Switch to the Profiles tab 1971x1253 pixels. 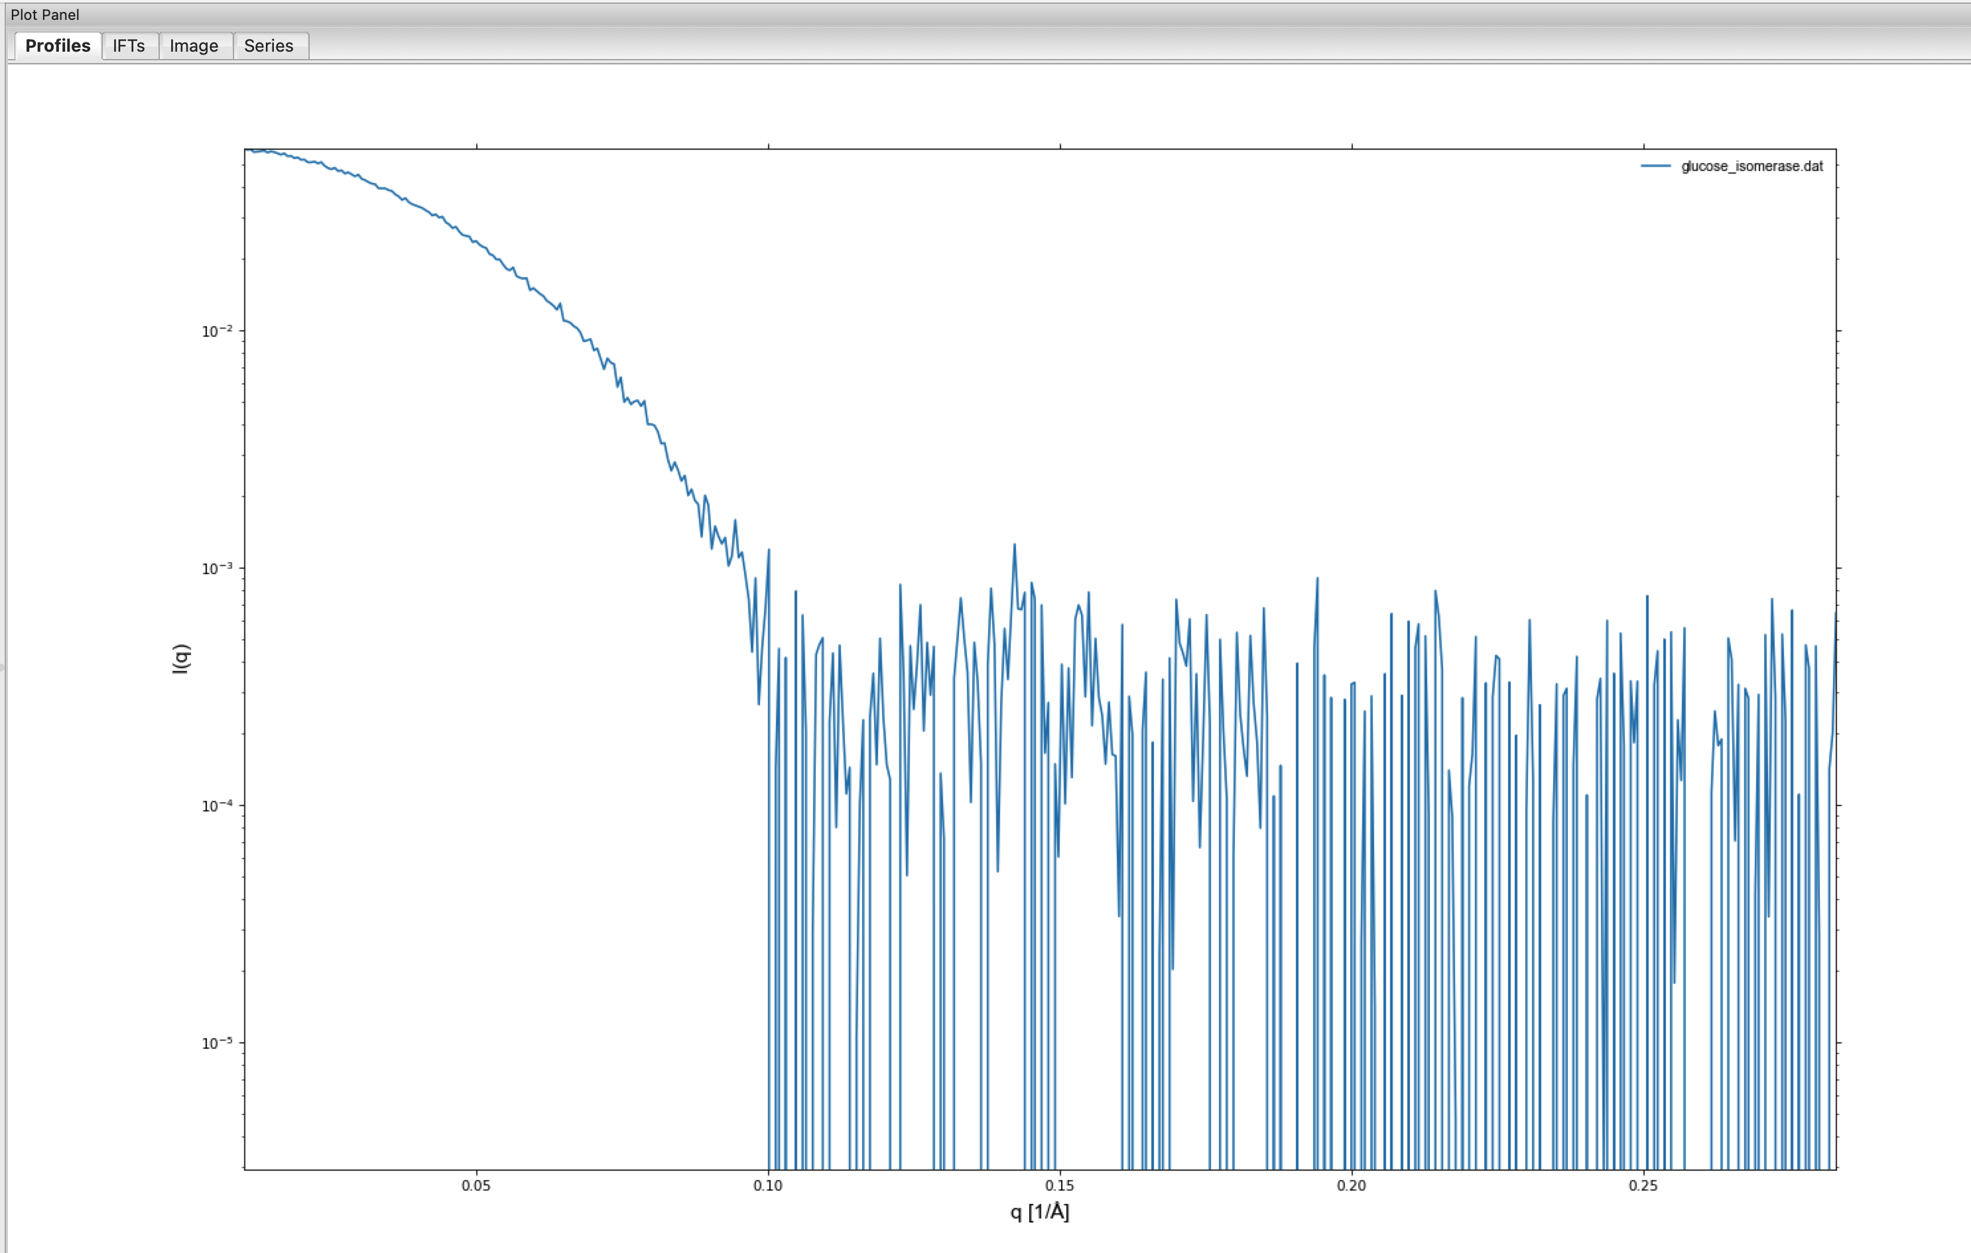click(57, 46)
